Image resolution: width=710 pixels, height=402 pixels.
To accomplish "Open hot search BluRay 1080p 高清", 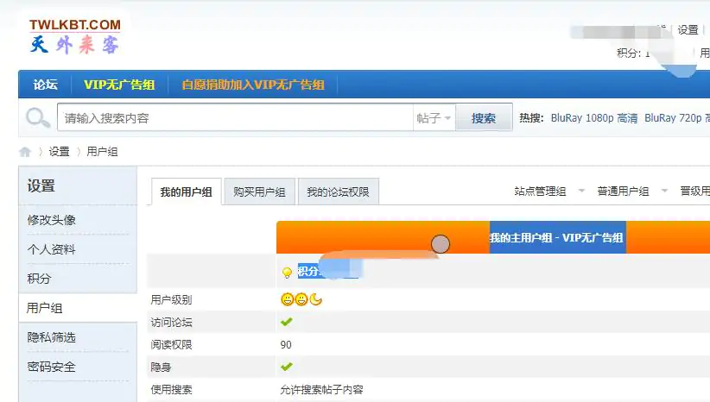I will point(594,118).
